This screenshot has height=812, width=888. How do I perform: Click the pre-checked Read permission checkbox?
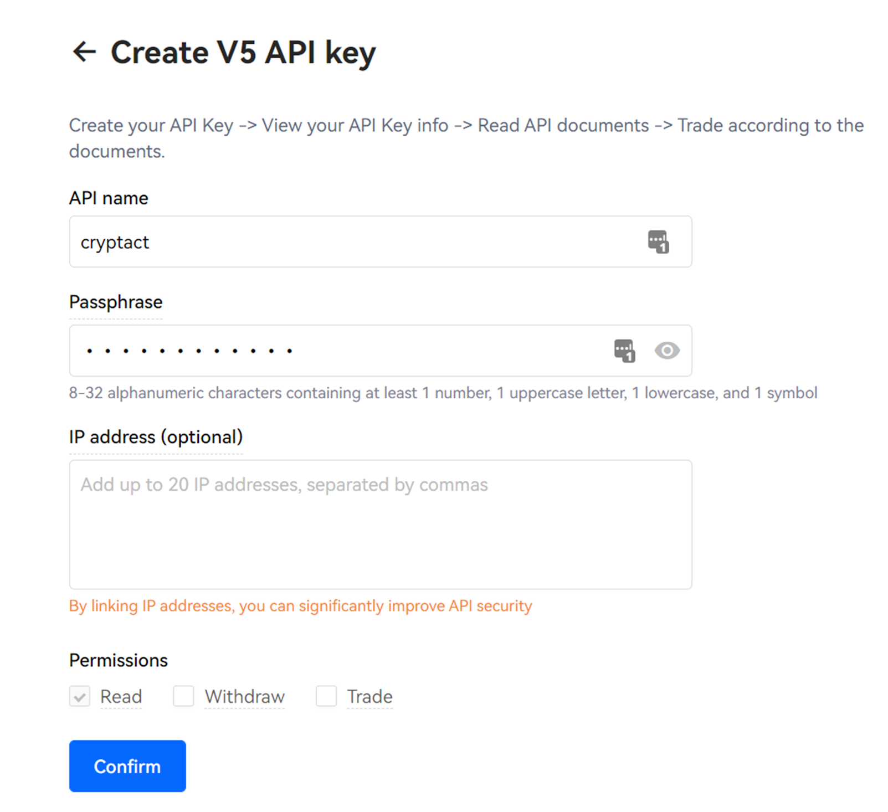pyautogui.click(x=79, y=696)
